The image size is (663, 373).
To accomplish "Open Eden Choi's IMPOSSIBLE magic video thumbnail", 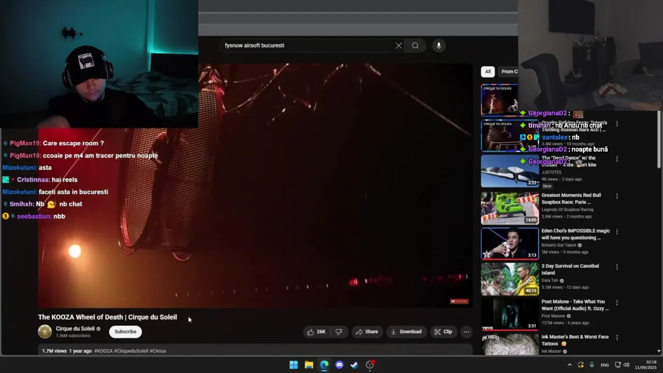I will tap(510, 243).
